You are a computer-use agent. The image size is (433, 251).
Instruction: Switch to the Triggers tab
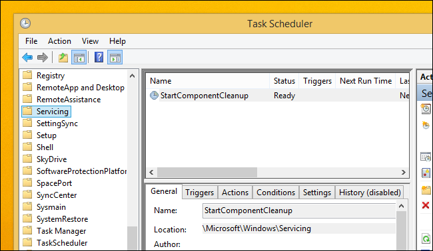(x=199, y=193)
